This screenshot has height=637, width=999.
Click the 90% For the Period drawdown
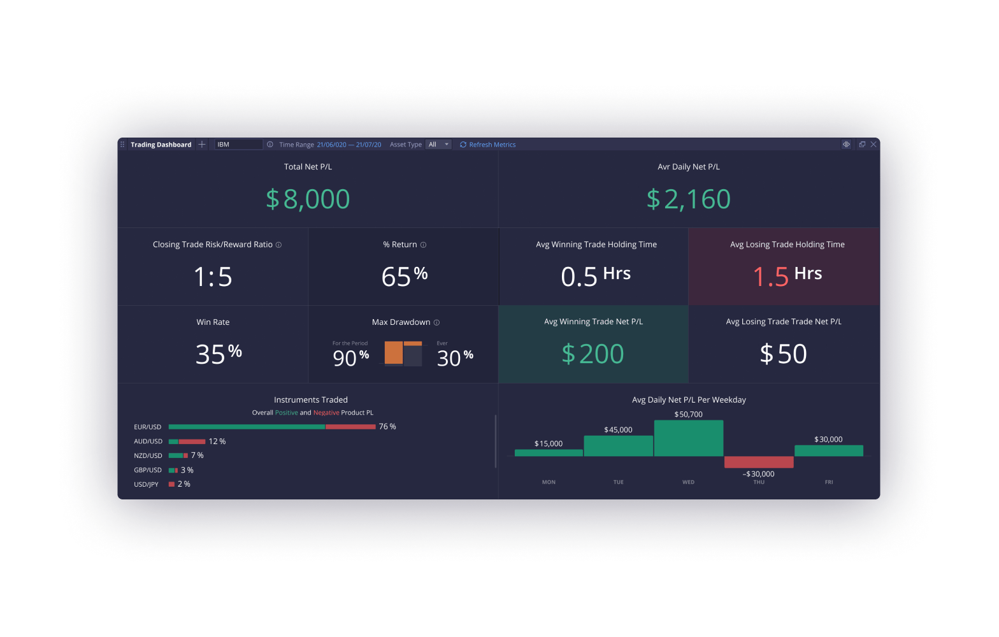(x=351, y=358)
